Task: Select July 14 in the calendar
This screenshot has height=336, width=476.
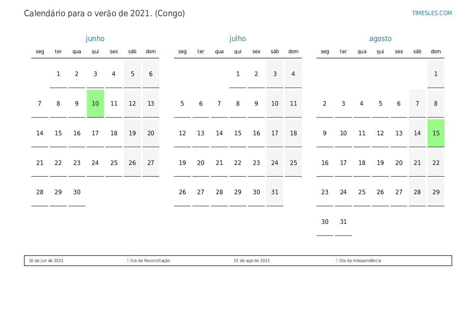Action: [219, 133]
